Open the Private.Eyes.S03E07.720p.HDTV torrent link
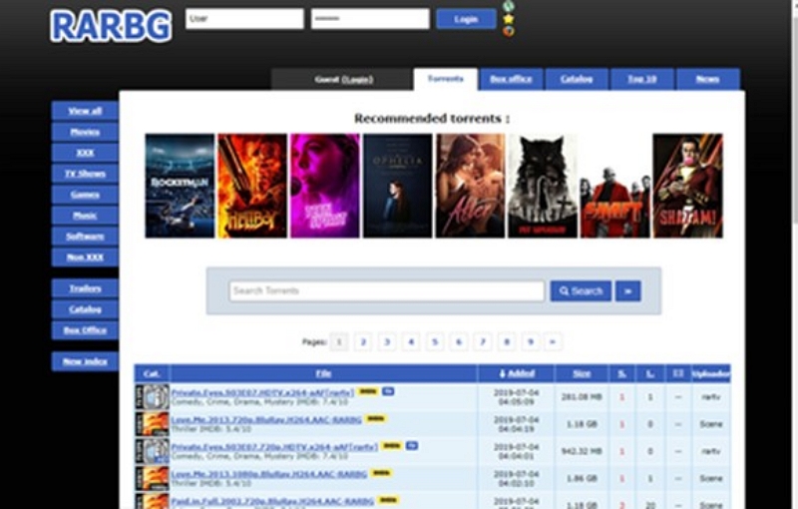 tap(274, 447)
